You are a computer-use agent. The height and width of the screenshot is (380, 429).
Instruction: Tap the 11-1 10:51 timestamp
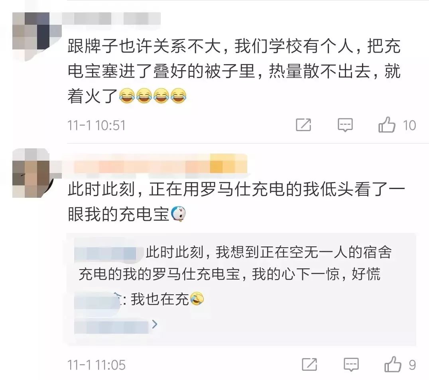pyautogui.click(x=96, y=126)
